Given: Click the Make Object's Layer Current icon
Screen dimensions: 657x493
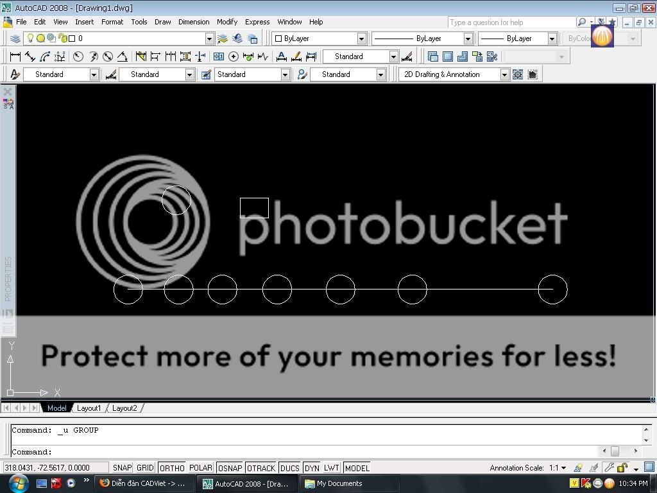Looking at the screenshot, I should [x=223, y=39].
